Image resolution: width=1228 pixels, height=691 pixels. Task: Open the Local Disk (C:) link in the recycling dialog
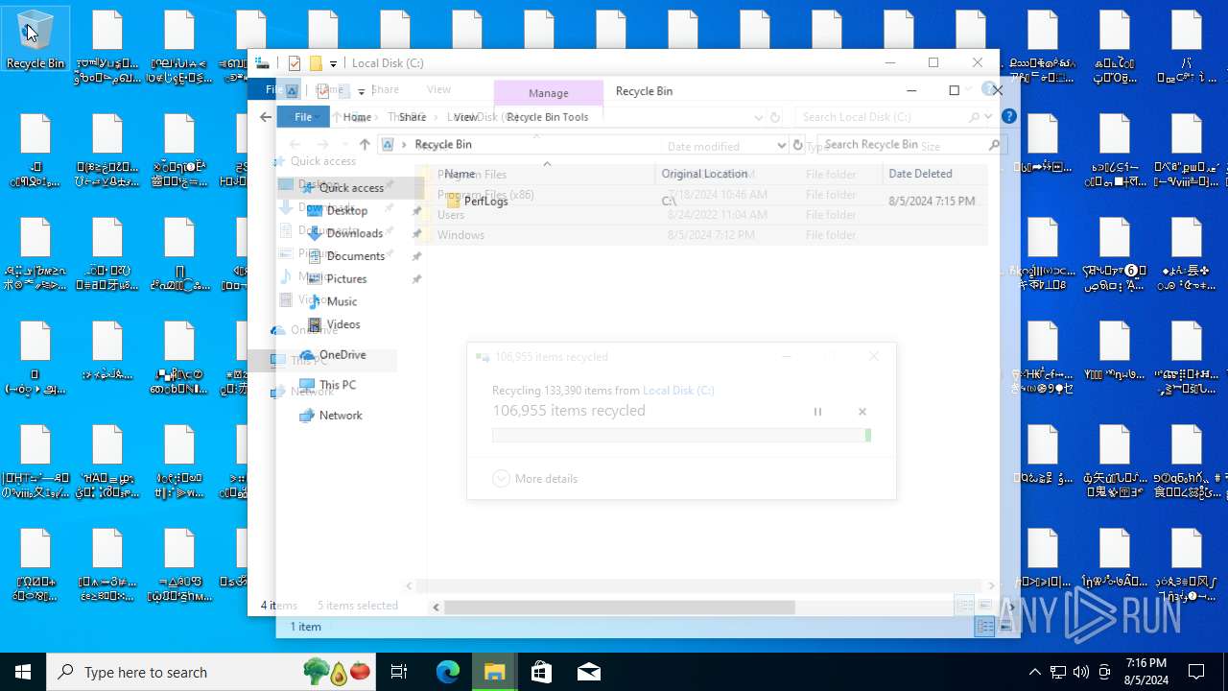click(678, 391)
